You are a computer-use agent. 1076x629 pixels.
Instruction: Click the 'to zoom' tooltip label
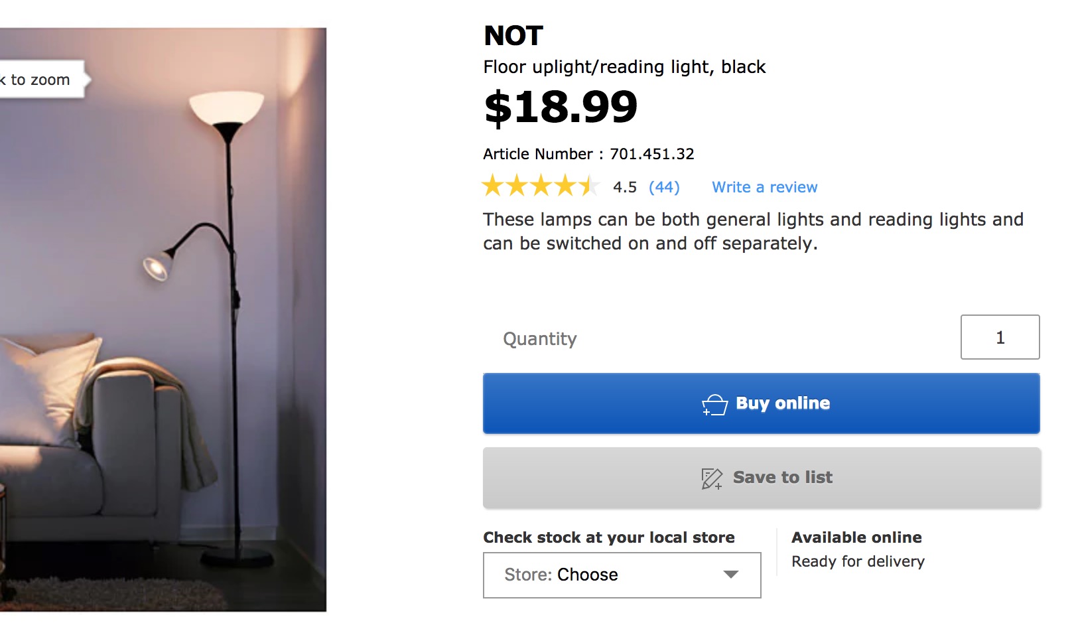click(x=40, y=80)
